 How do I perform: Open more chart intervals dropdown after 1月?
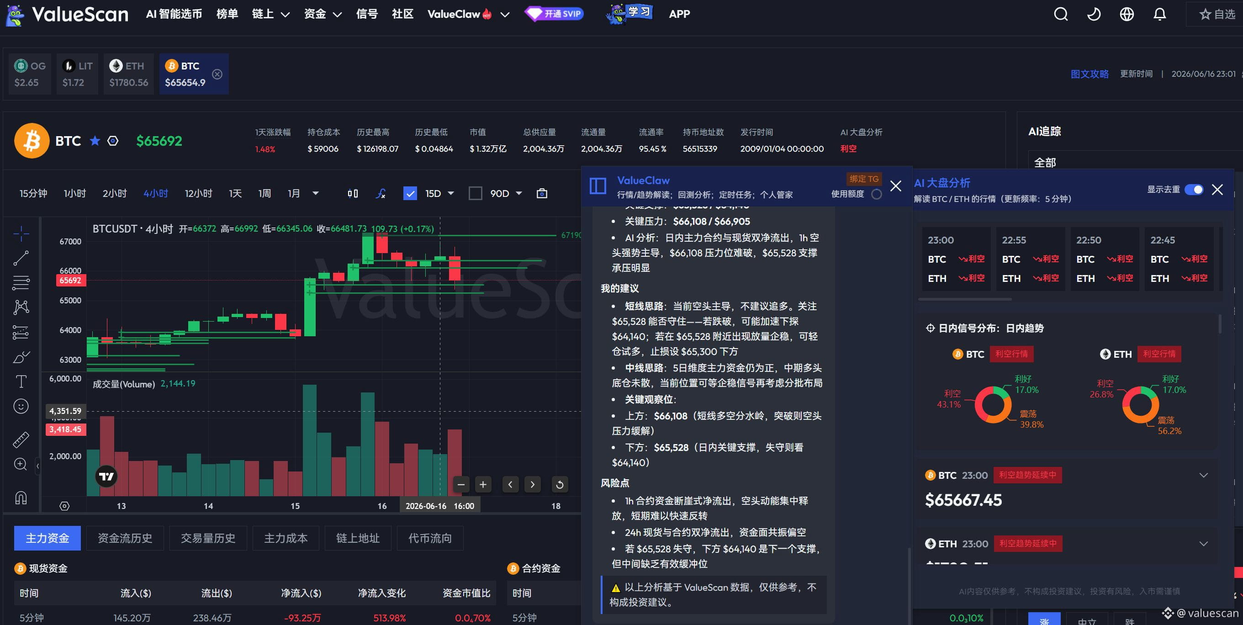click(x=316, y=194)
